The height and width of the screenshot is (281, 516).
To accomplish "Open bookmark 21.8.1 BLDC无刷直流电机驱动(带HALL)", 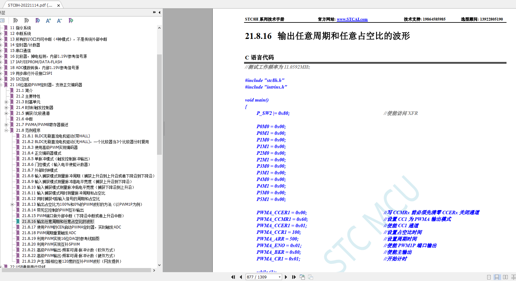I will coord(56,136).
